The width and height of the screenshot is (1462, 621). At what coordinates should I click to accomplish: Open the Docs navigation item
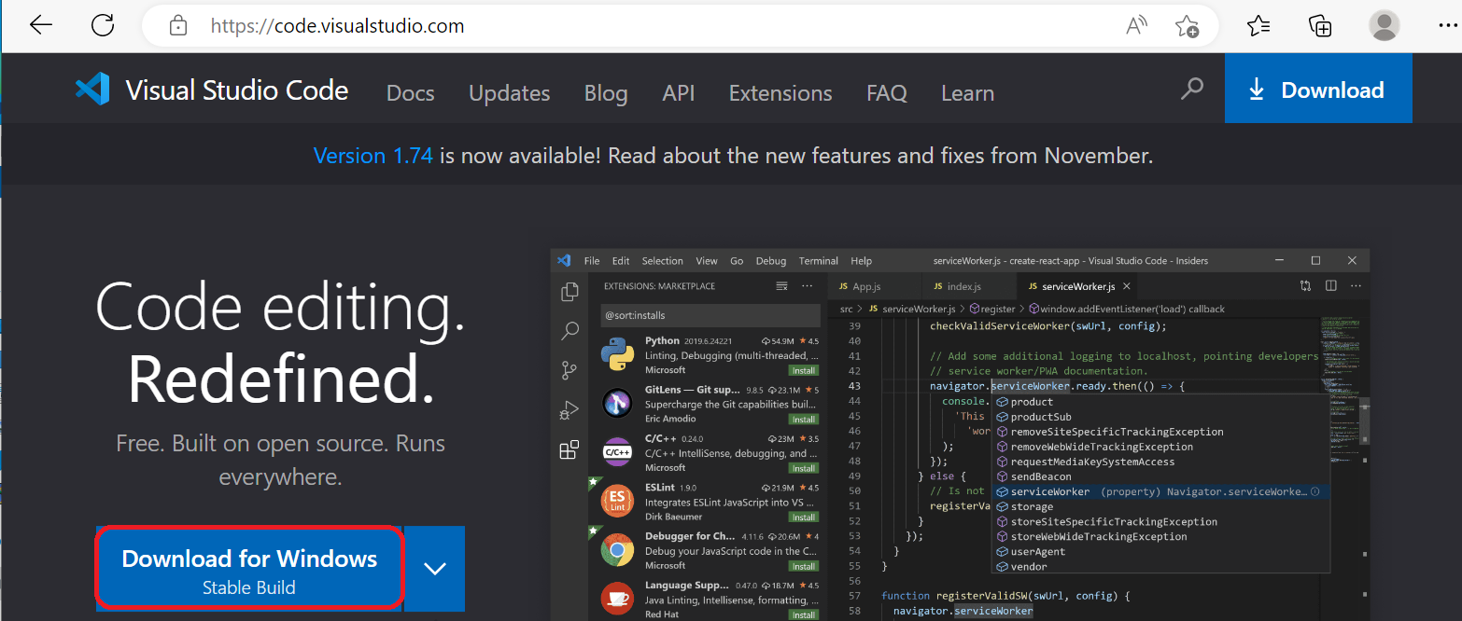coord(411,93)
